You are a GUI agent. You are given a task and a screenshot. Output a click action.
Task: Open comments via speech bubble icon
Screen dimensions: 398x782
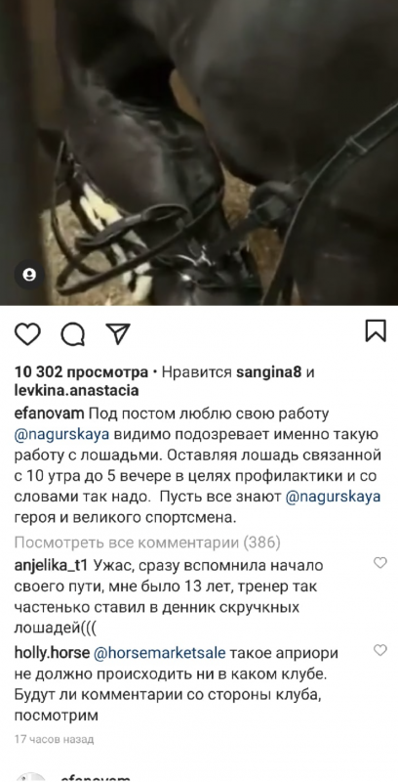(x=72, y=333)
